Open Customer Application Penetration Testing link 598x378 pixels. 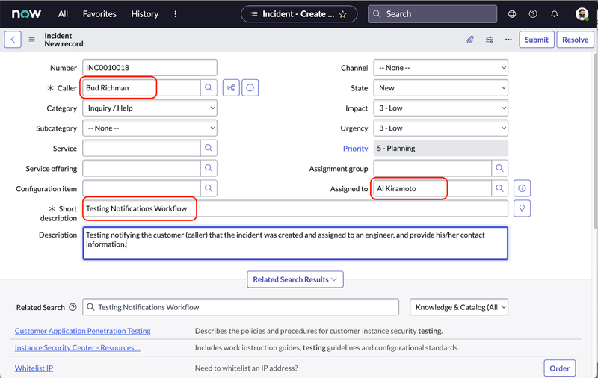[x=82, y=331]
